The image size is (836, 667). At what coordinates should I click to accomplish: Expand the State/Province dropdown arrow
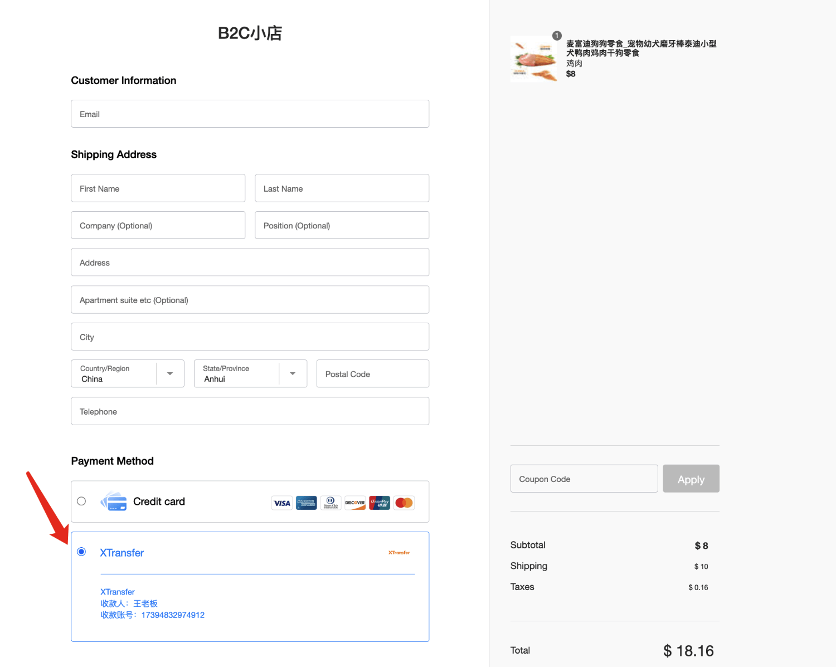pyautogui.click(x=293, y=374)
